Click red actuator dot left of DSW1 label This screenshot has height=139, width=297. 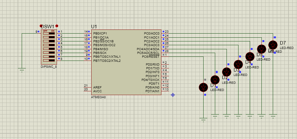41,26
